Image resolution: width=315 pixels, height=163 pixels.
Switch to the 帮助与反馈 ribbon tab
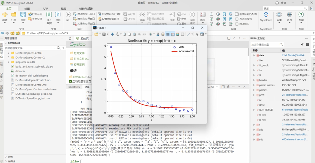(x=86, y=9)
